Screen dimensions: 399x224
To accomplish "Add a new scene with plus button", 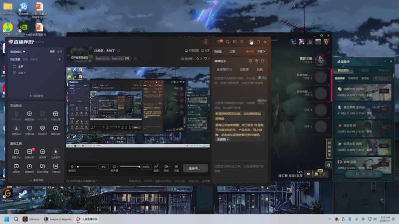I will click(59, 59).
